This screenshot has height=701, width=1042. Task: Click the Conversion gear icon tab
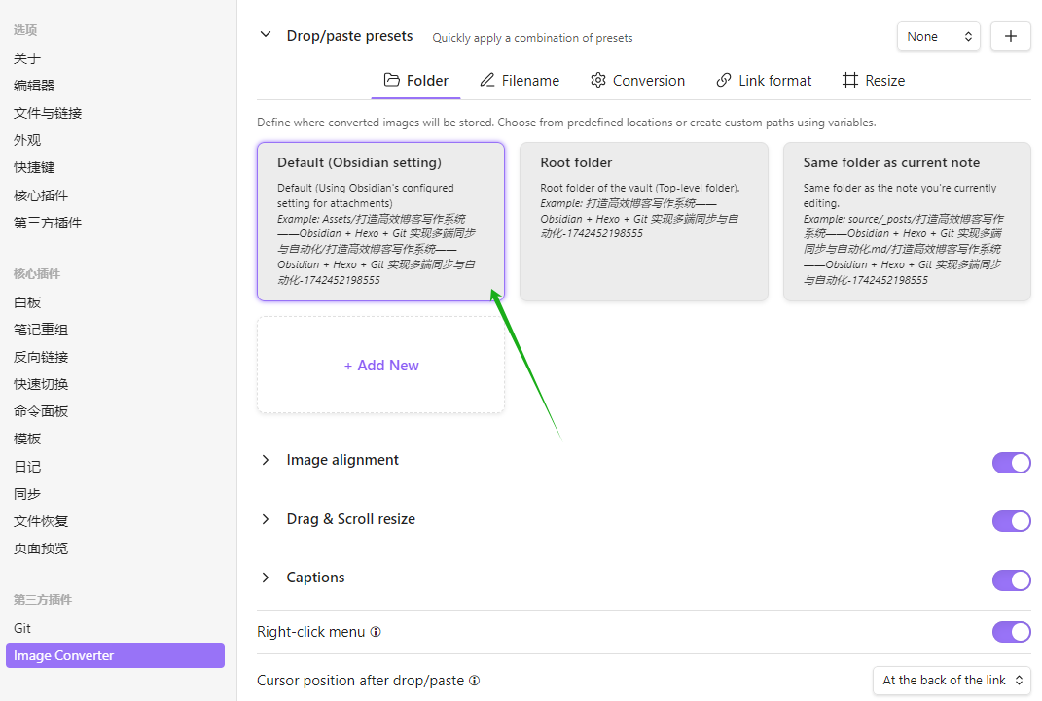click(637, 81)
